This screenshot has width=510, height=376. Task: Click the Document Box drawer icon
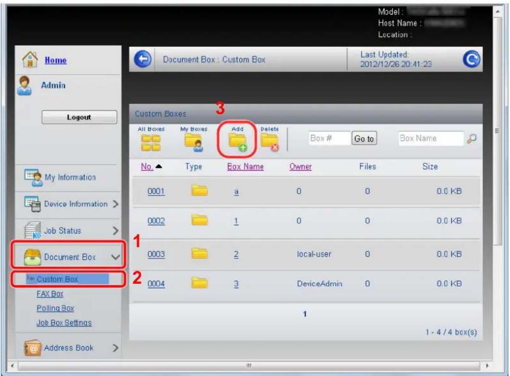coord(33,257)
